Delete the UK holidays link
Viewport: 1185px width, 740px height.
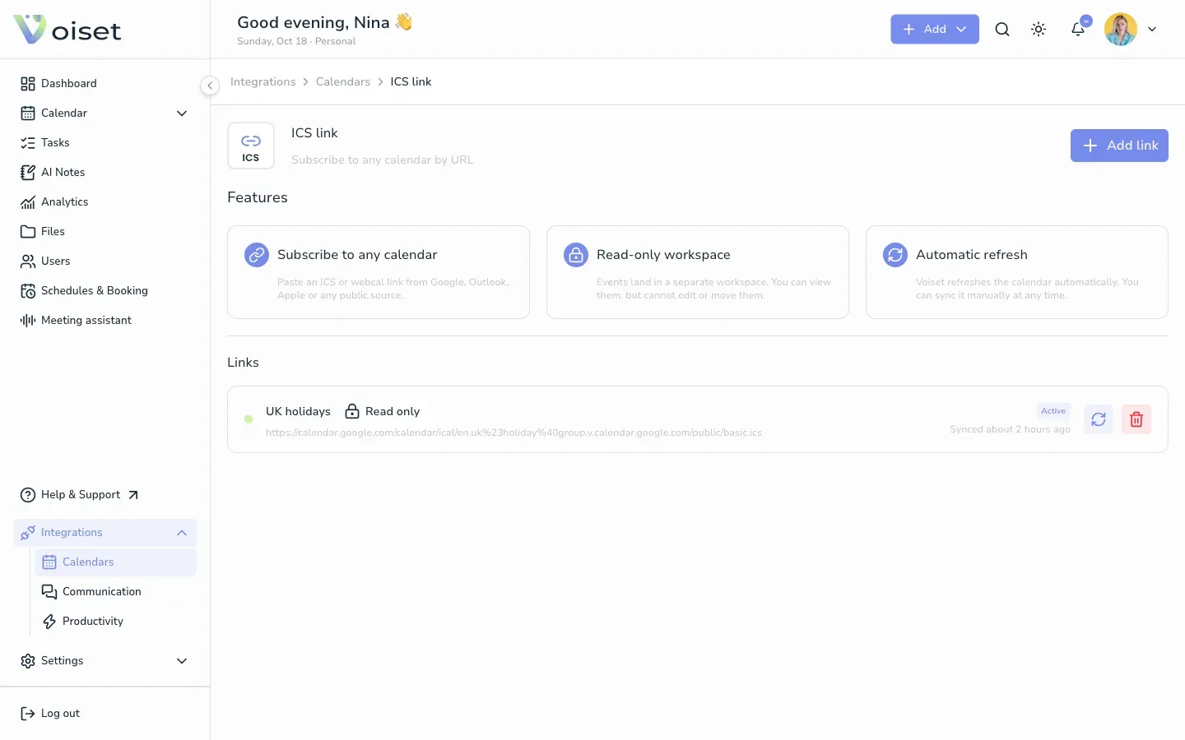[x=1136, y=419]
